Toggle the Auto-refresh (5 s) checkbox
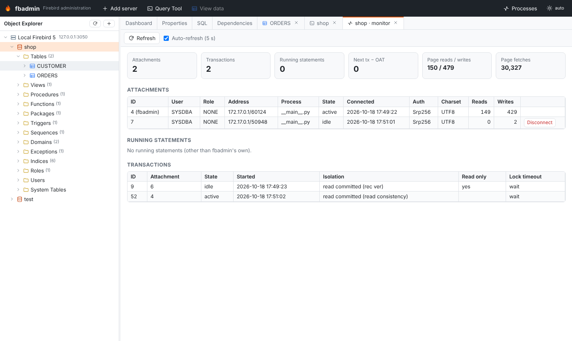Screen dimensions: 572x341 [x=166, y=38]
